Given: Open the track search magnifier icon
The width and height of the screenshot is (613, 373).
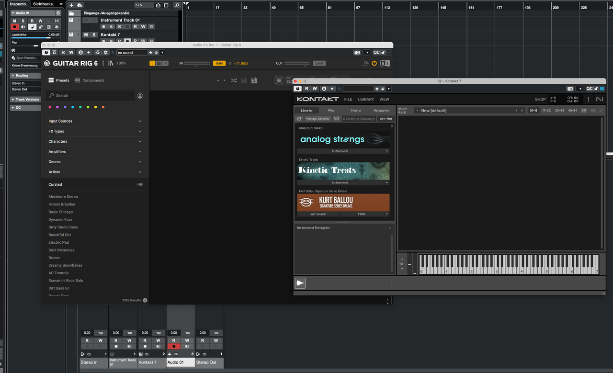Looking at the screenshot, I should pyautogui.click(x=177, y=5).
